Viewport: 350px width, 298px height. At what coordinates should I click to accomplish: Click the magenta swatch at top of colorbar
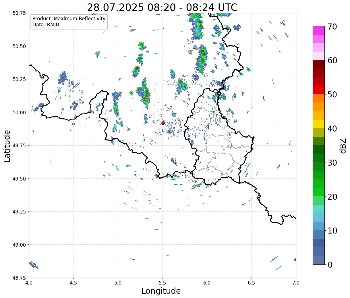319,30
